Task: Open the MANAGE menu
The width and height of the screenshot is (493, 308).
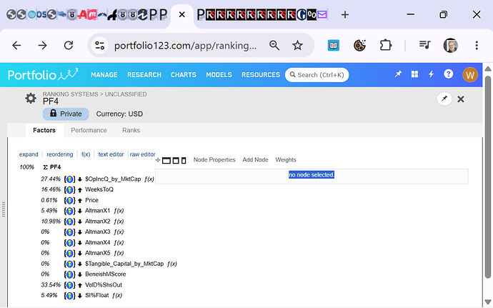Action: coord(104,75)
